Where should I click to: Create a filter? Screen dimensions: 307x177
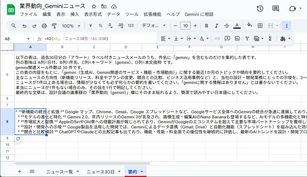[x=247, y=39]
